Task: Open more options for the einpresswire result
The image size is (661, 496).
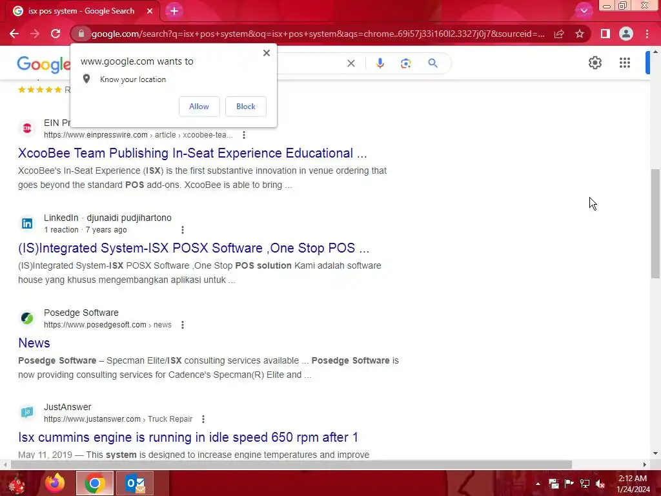Action: point(243,135)
